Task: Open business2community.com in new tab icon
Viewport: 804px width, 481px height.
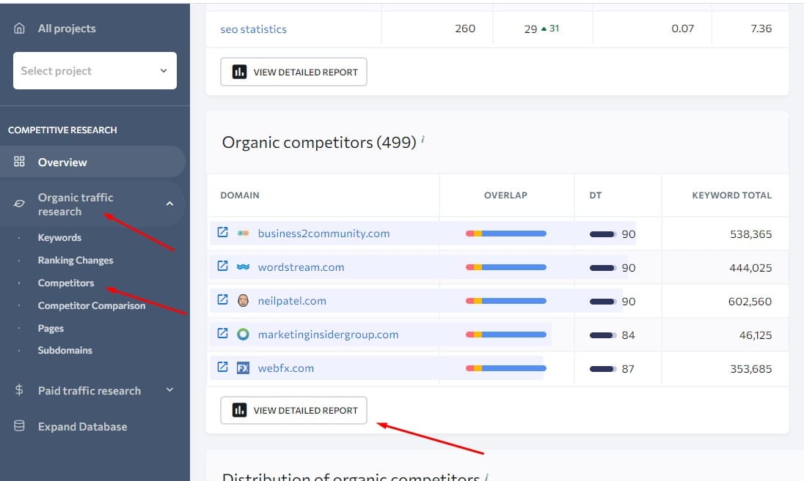Action: 222,232
